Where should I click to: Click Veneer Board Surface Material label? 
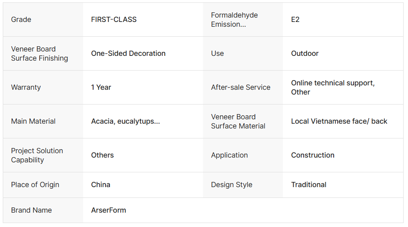point(238,121)
